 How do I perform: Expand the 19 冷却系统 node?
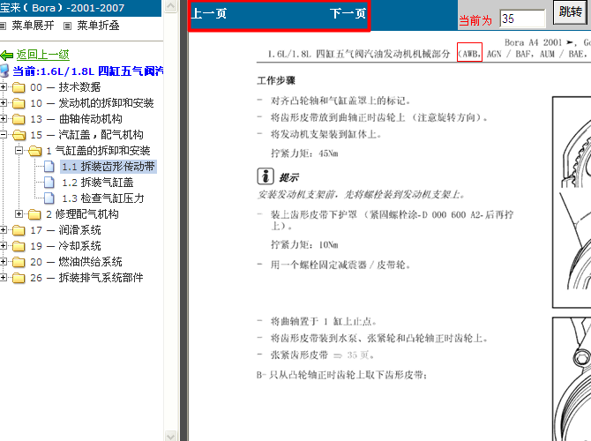tap(3, 246)
